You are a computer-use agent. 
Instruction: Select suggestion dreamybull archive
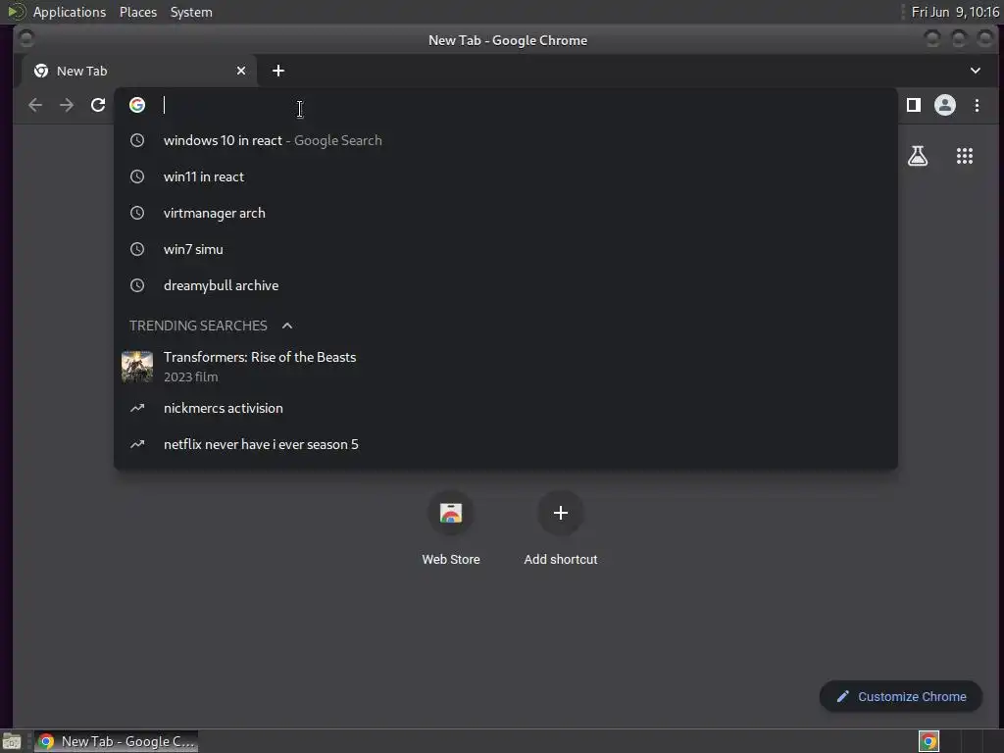pos(506,285)
